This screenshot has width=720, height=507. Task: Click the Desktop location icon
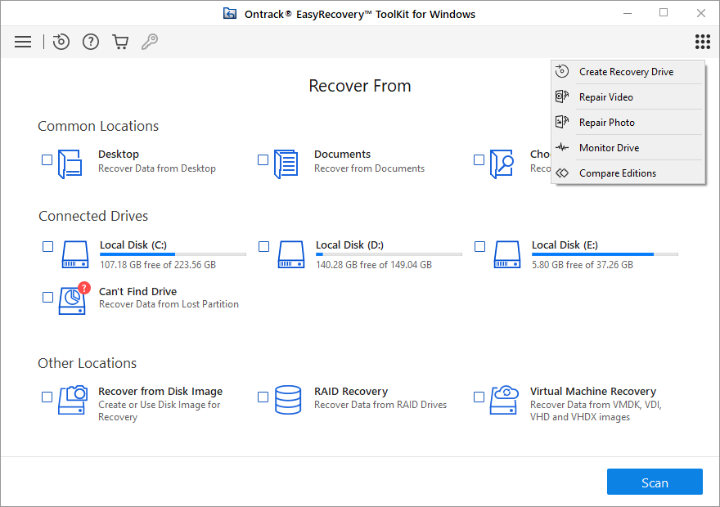(x=70, y=164)
